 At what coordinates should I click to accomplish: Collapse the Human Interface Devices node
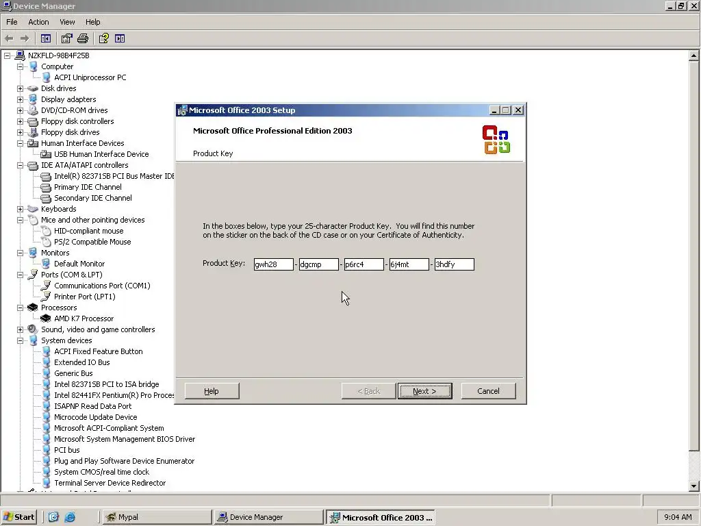tap(20, 143)
